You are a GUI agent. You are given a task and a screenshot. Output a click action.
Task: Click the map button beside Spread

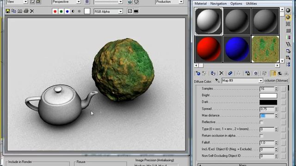click(x=283, y=109)
